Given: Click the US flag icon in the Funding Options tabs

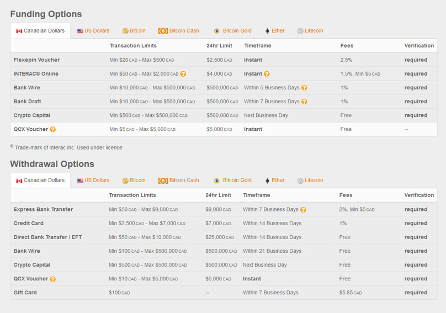Looking at the screenshot, I should (80, 31).
